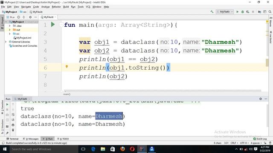
Task: Click the yellow warning stripe marker
Action: click(267, 22)
